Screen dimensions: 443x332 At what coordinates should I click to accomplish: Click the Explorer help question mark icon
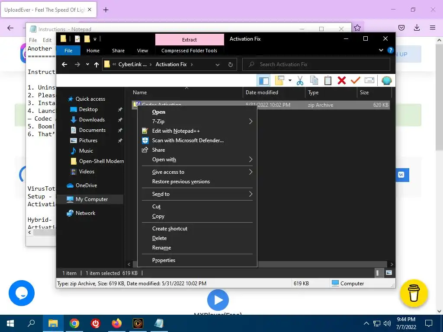point(391,50)
